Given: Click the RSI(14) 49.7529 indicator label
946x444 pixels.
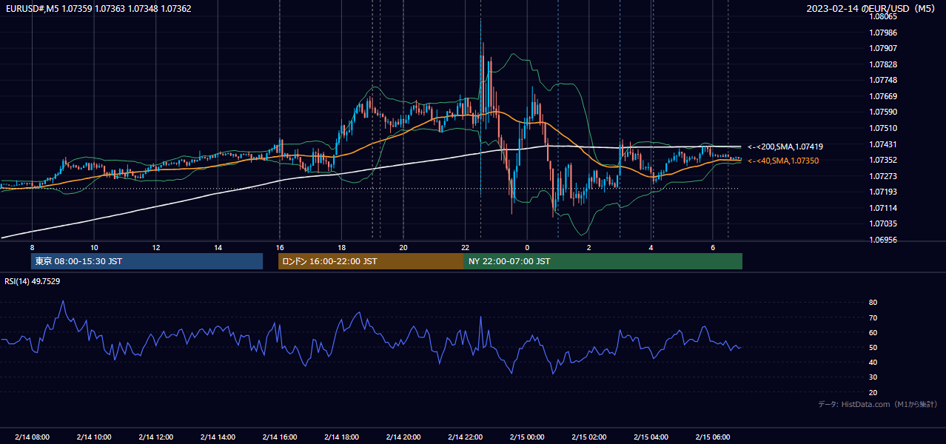Looking at the screenshot, I should [x=33, y=281].
